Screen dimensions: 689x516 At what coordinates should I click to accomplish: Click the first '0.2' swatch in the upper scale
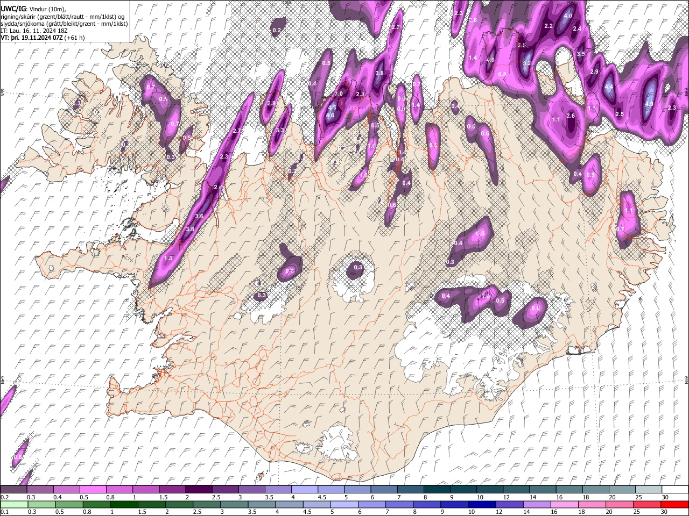tap(14, 490)
